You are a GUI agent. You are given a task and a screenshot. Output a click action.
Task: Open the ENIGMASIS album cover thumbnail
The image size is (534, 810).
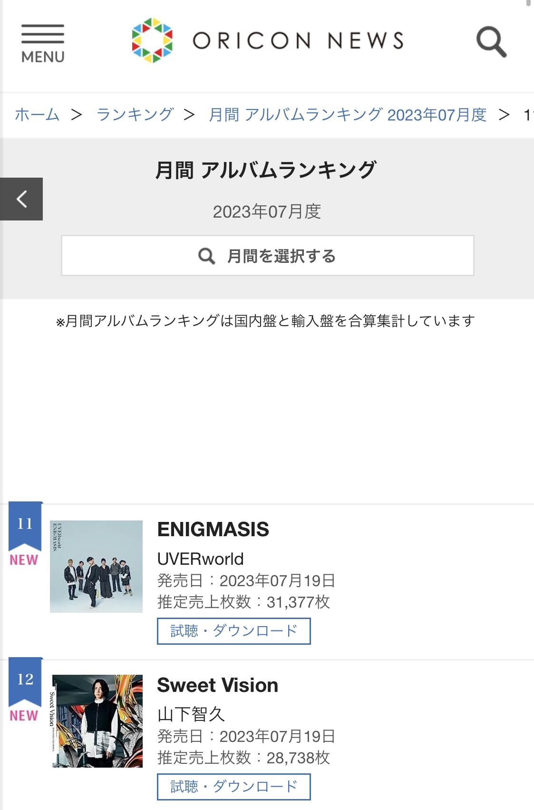[96, 567]
